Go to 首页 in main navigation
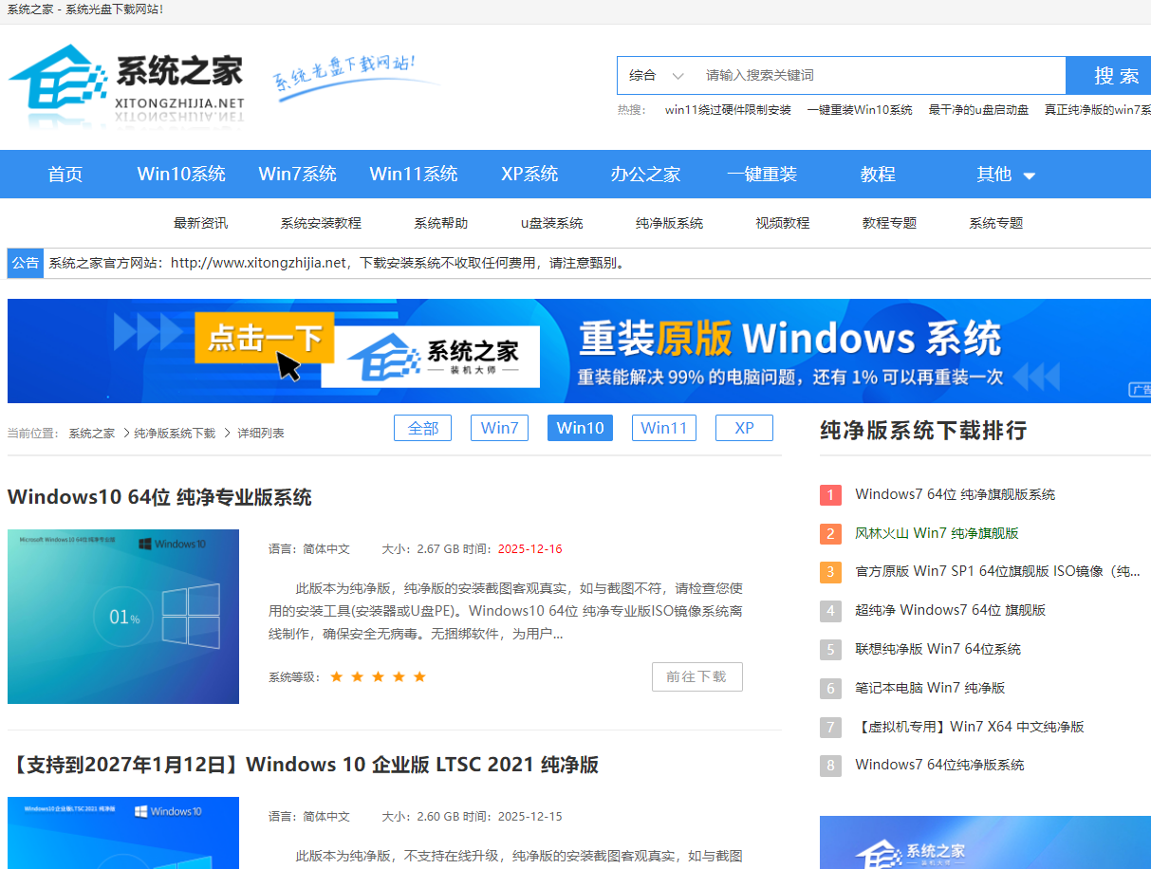Viewport: 1151px width, 869px height. [65, 174]
